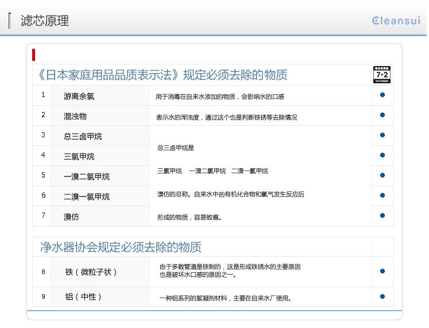Click the blue dot in the 铝(中性) row
The height and width of the screenshot is (328, 429).
click(x=382, y=296)
